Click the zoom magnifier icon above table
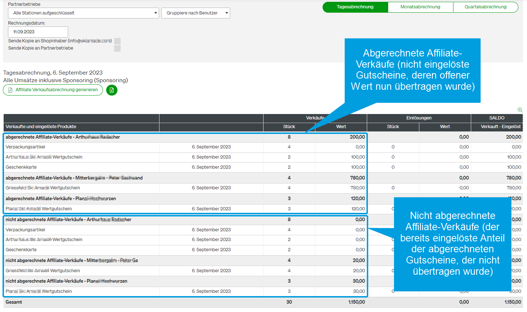 pyautogui.click(x=520, y=110)
